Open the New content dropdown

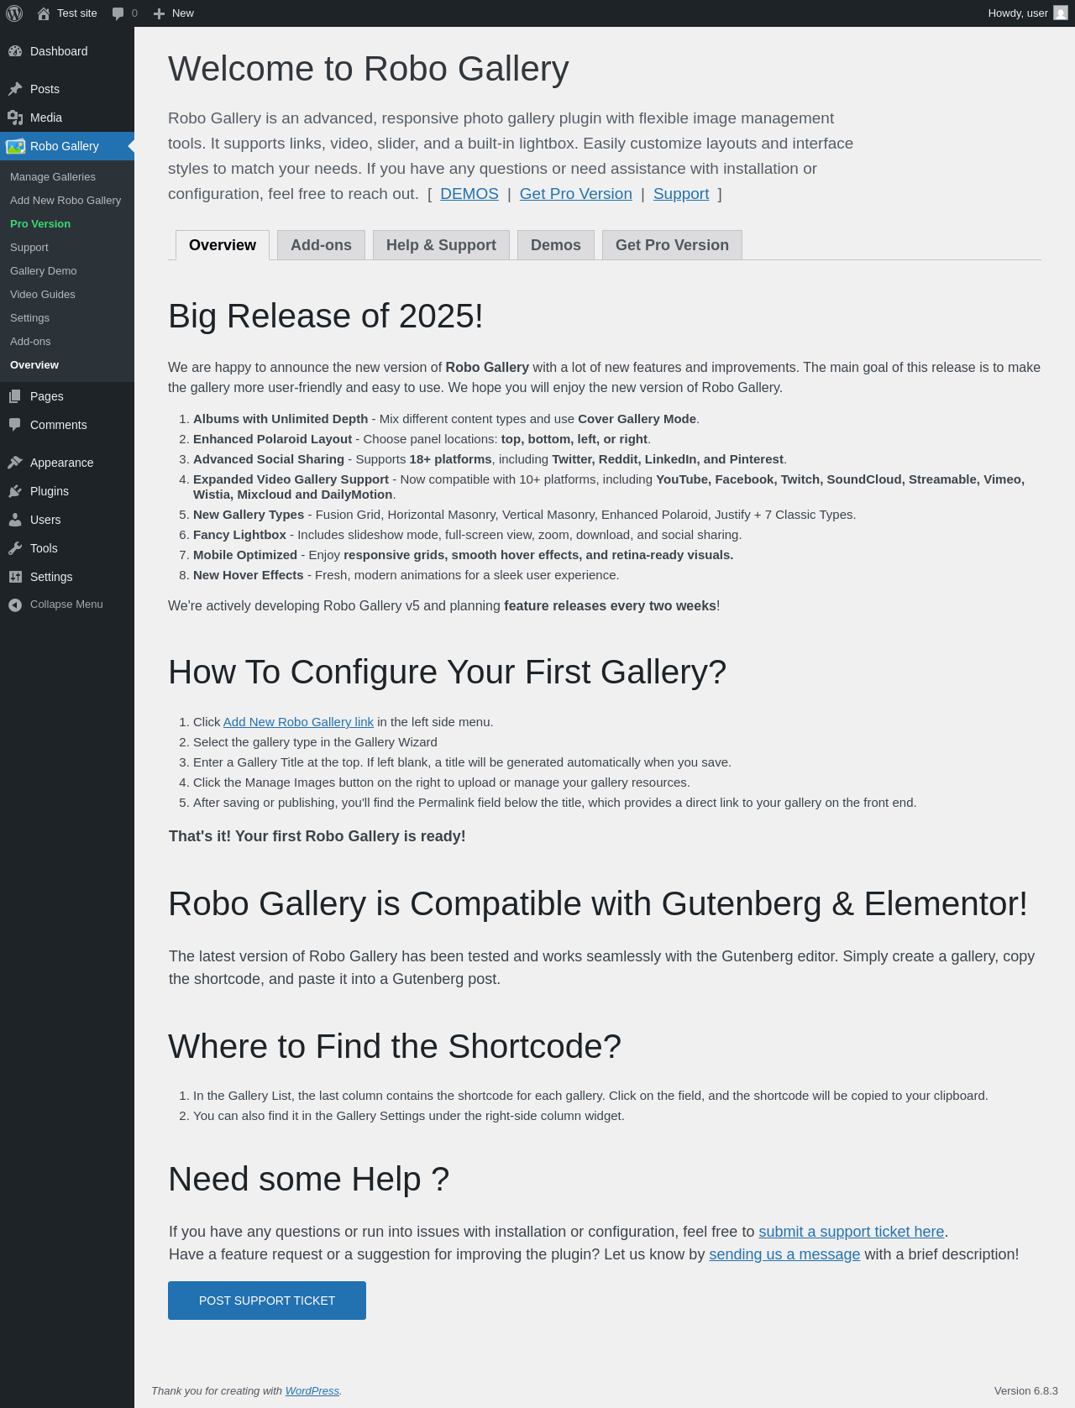click(x=174, y=13)
